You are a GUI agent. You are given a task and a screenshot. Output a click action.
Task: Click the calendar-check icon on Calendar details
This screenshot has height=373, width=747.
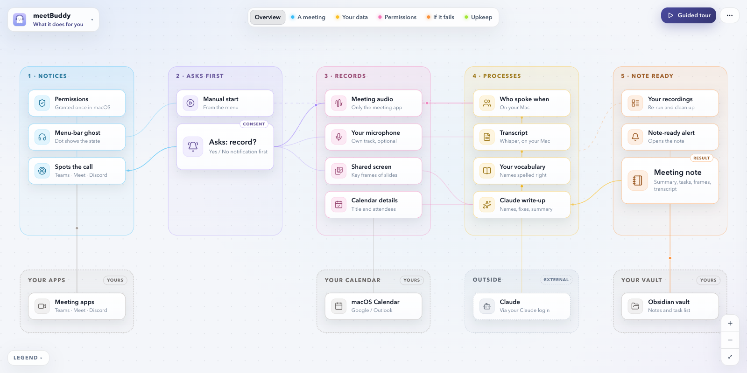tap(339, 205)
